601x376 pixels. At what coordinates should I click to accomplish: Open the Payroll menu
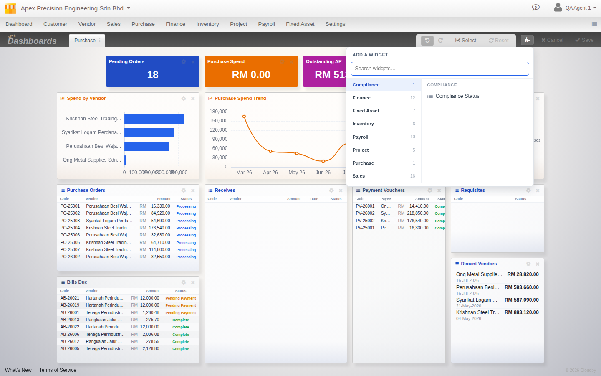point(266,24)
